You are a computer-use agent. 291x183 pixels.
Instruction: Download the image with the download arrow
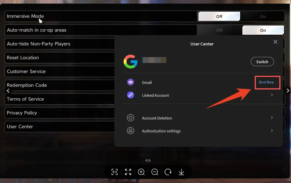(x=181, y=172)
